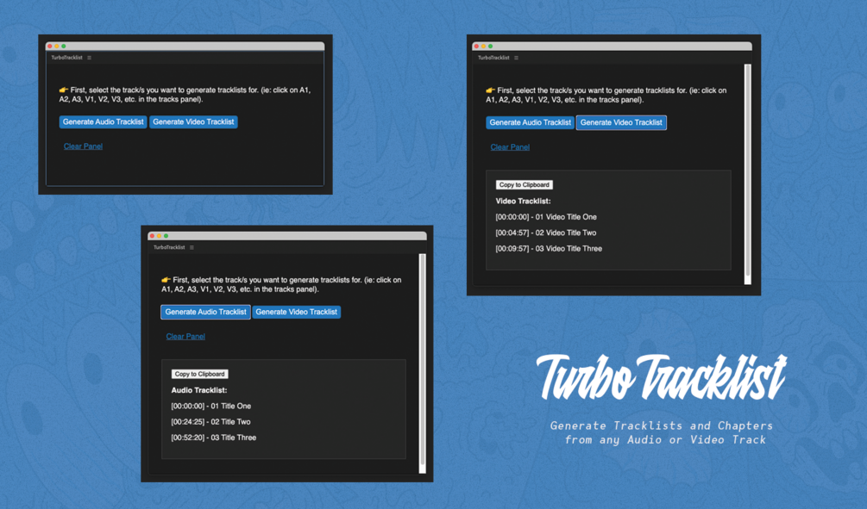Image resolution: width=867 pixels, height=509 pixels.
Task: Click Clear Panel link in top-left window
Action: tap(83, 146)
